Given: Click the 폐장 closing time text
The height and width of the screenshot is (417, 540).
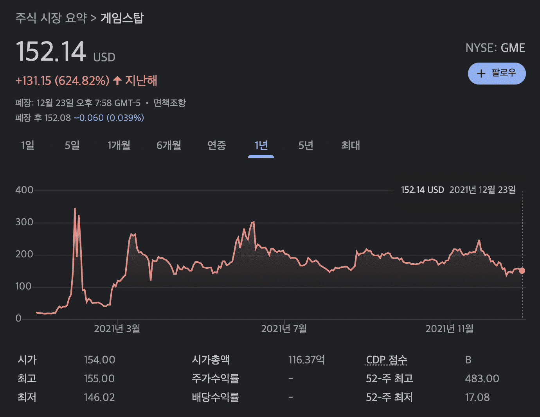Looking at the screenshot, I should 78,103.
